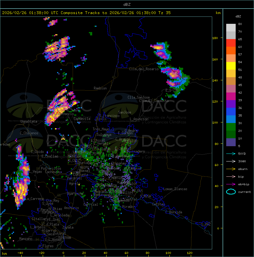Click the 'S_MARTIN' map label
This screenshot has height=257, width=254.
click(x=115, y=178)
